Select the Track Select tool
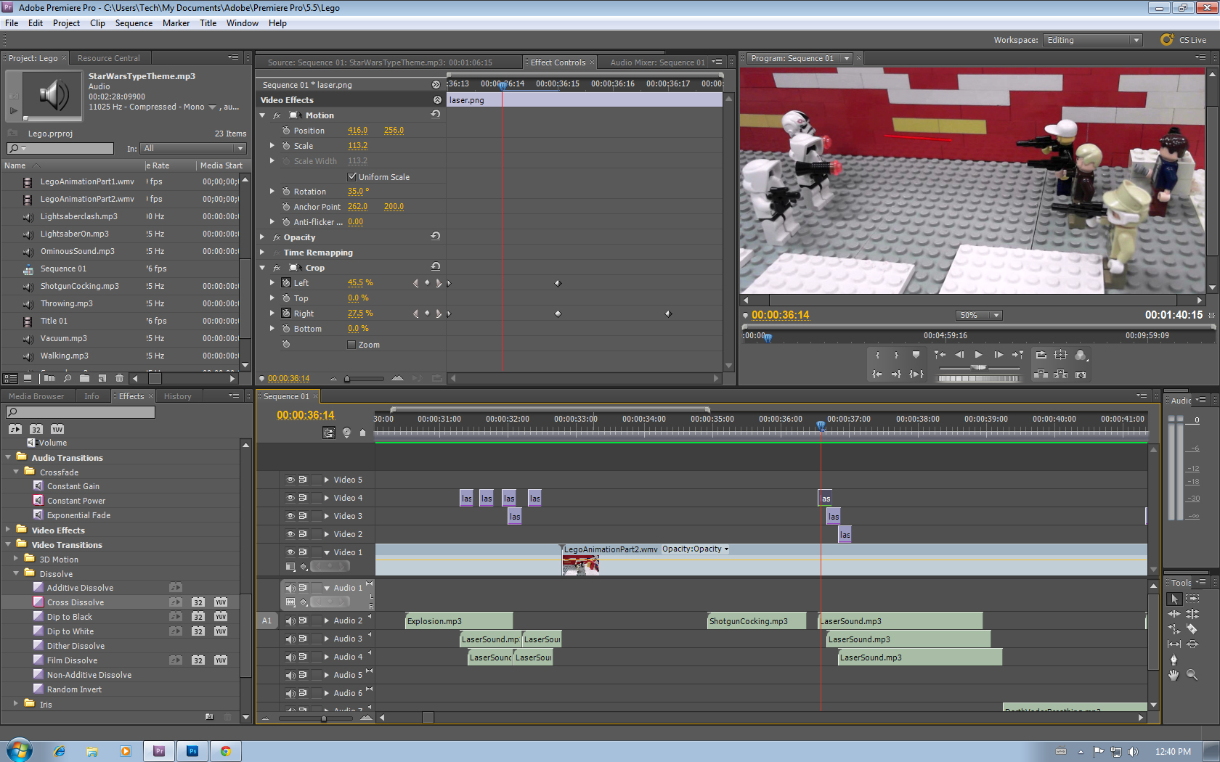Image resolution: width=1220 pixels, height=762 pixels. point(1192,599)
